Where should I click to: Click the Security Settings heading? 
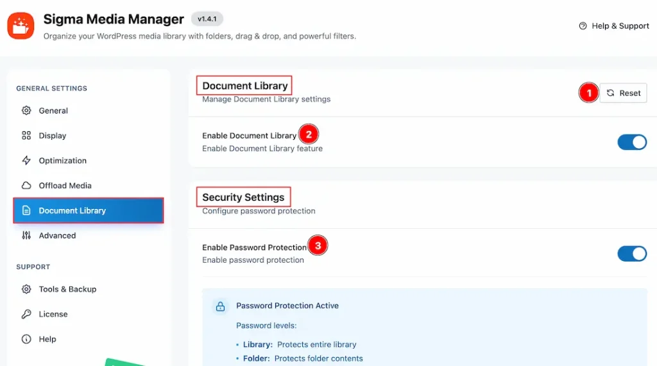point(243,197)
